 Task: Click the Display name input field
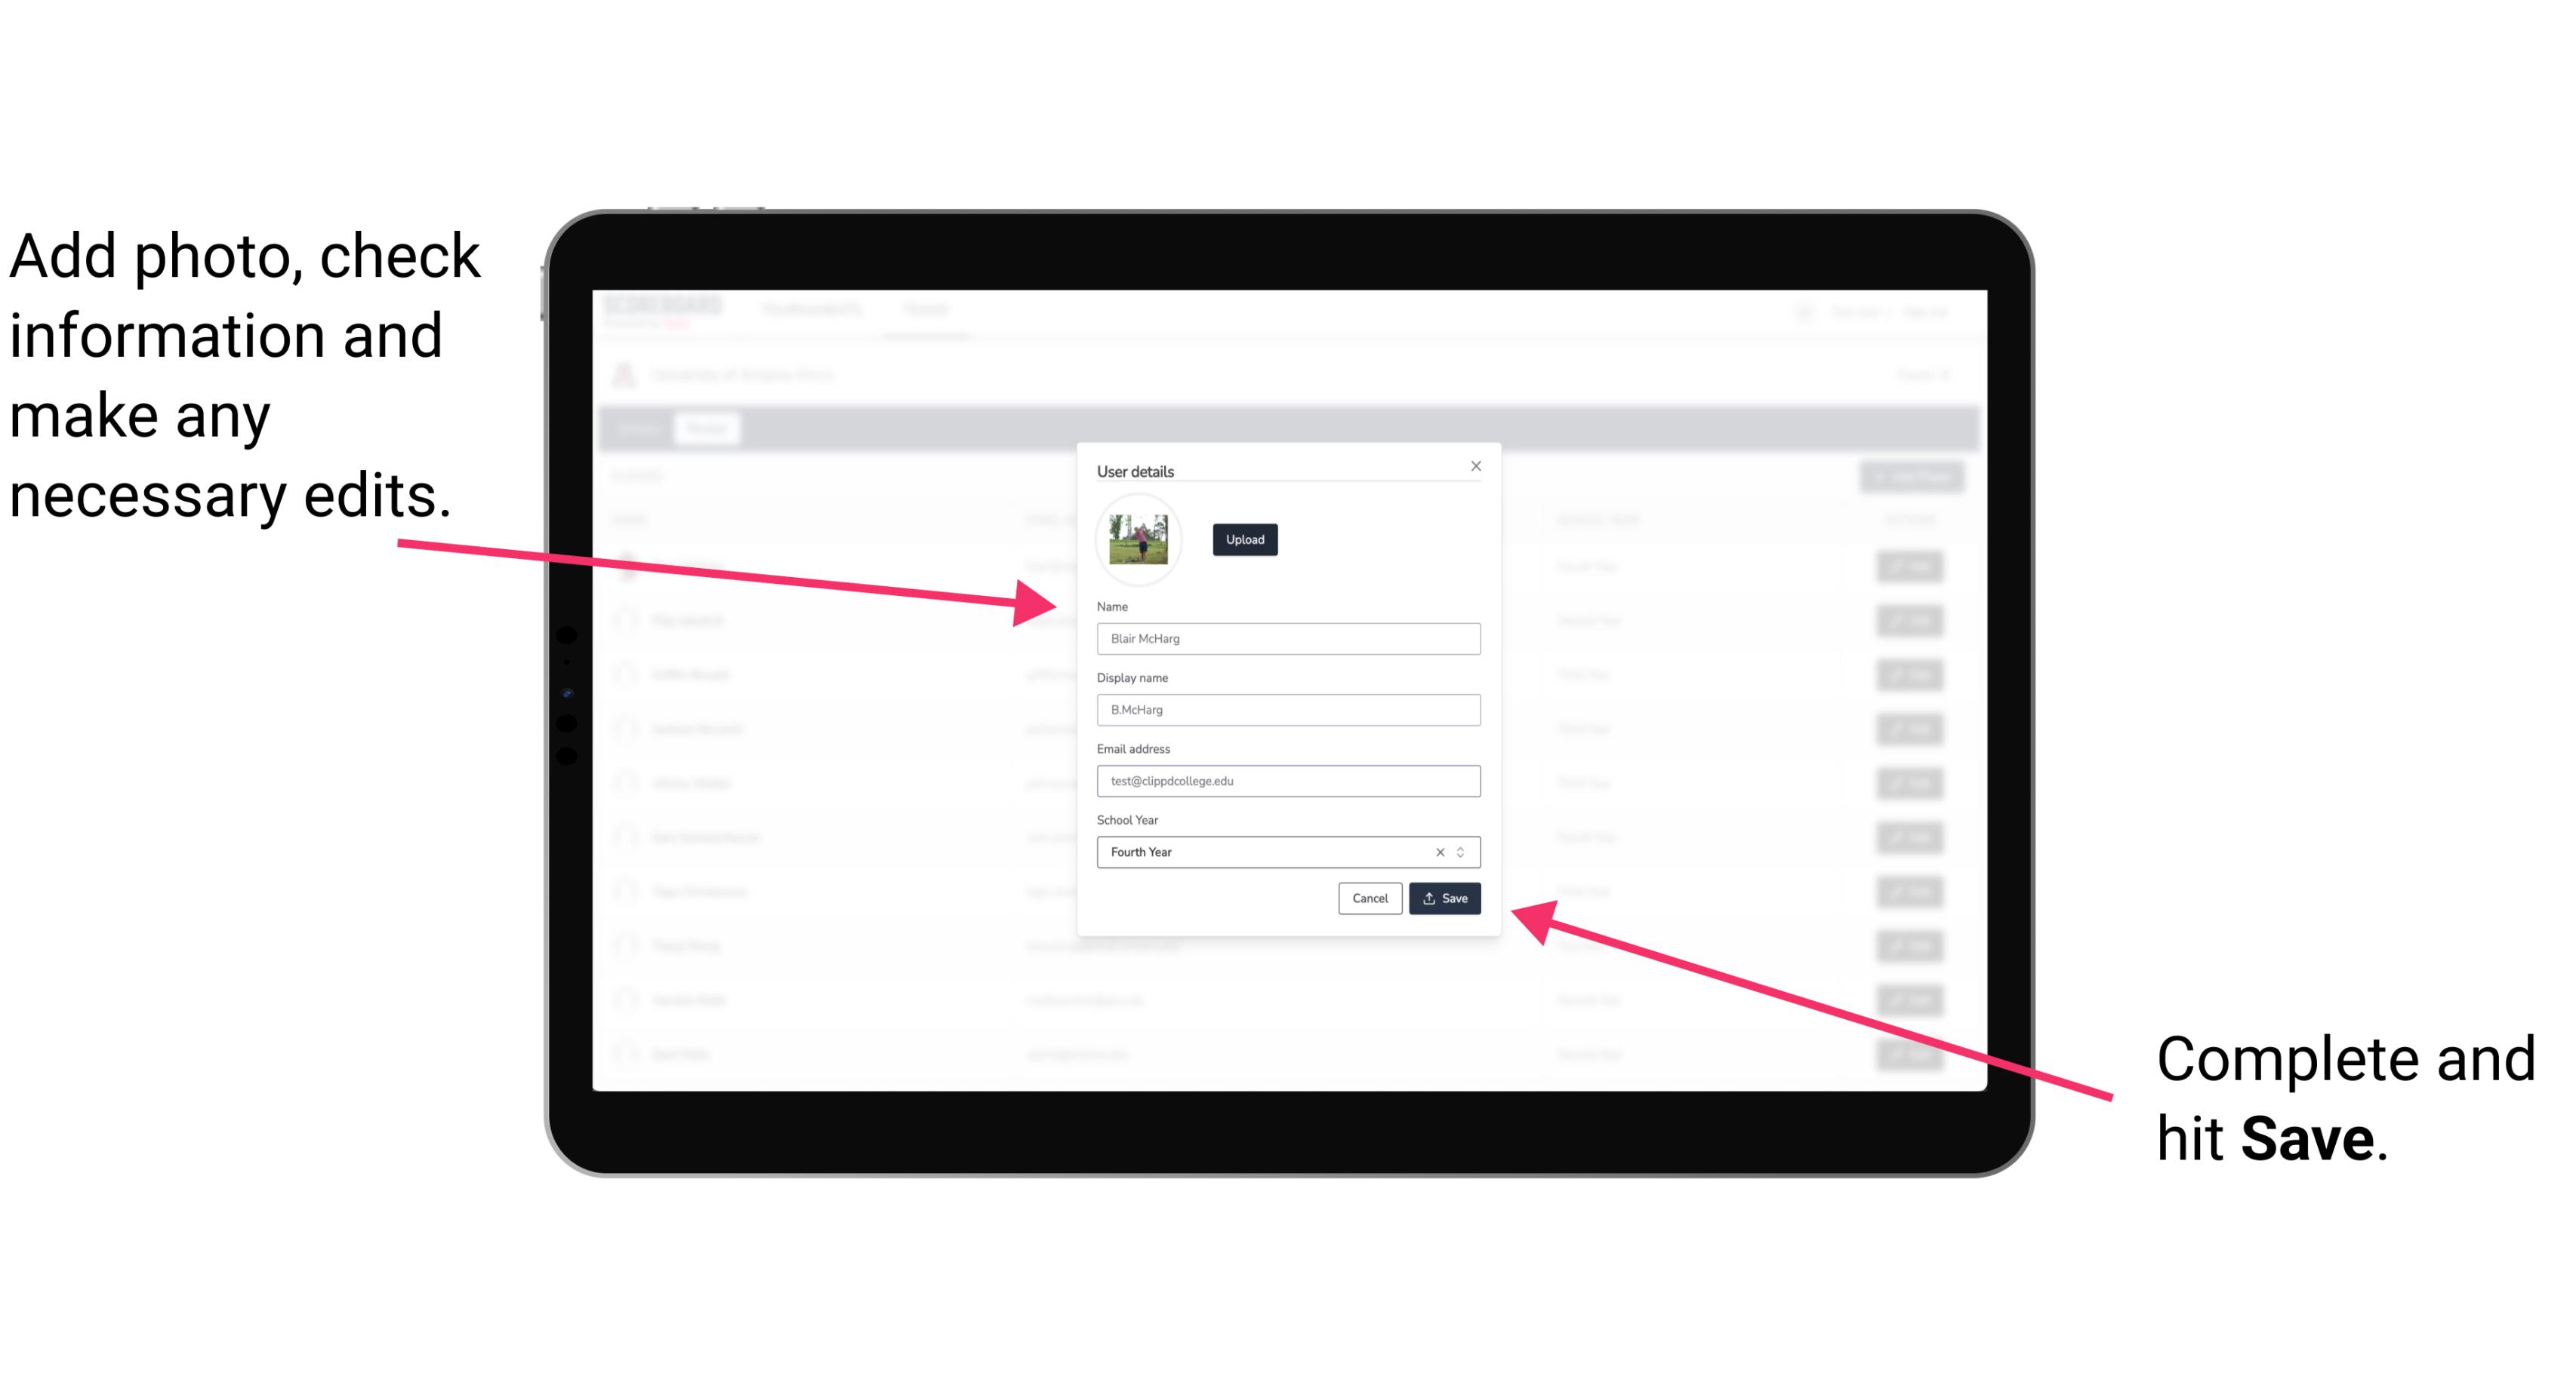pyautogui.click(x=1289, y=710)
